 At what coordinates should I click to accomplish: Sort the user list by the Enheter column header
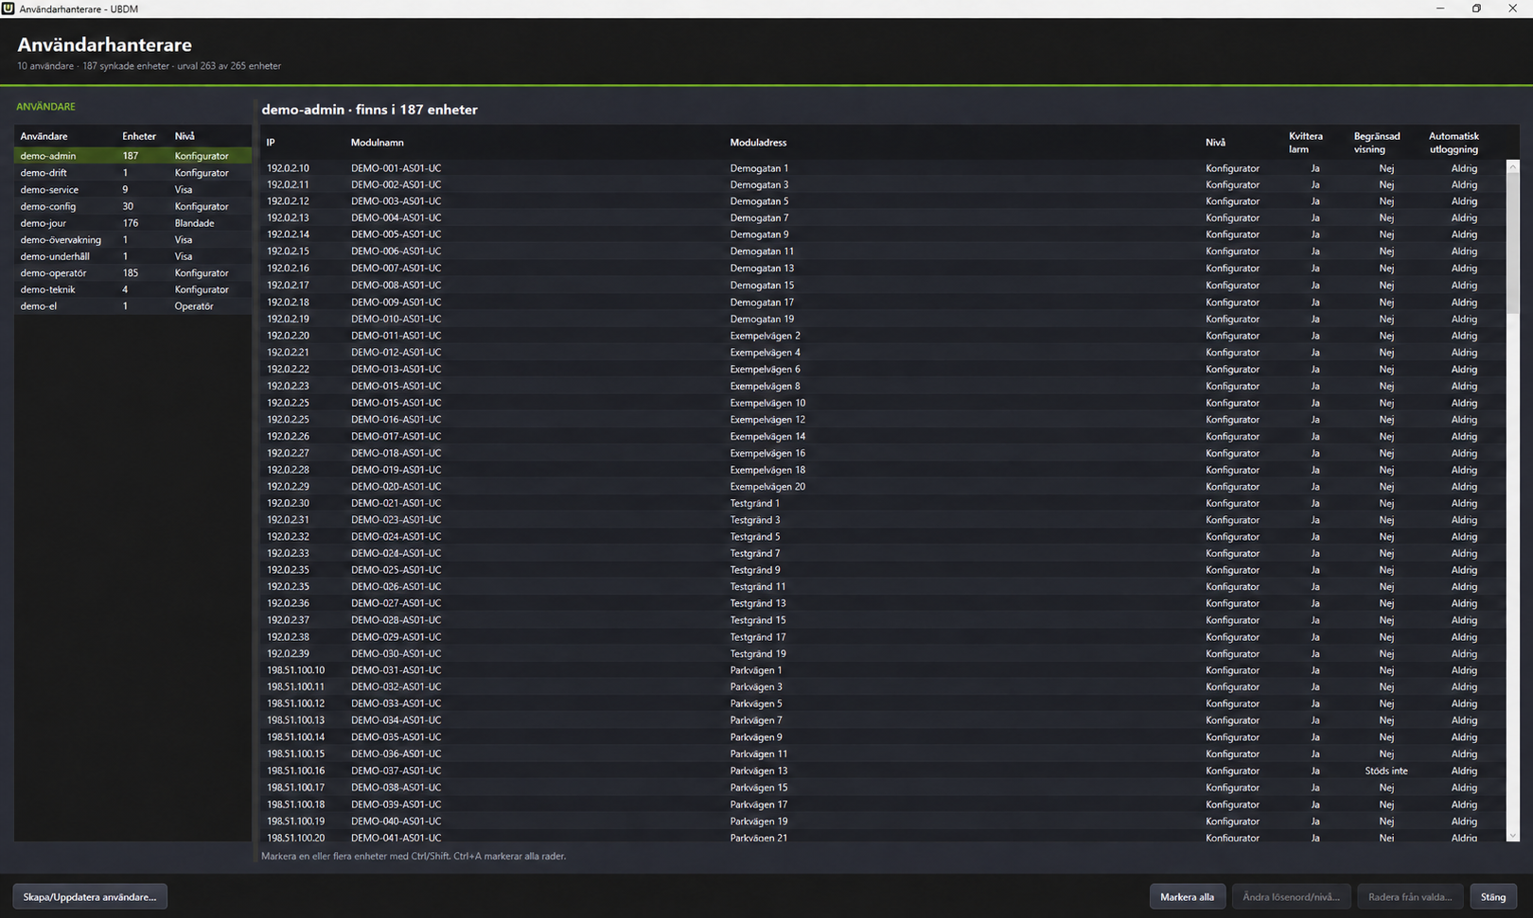tap(139, 136)
